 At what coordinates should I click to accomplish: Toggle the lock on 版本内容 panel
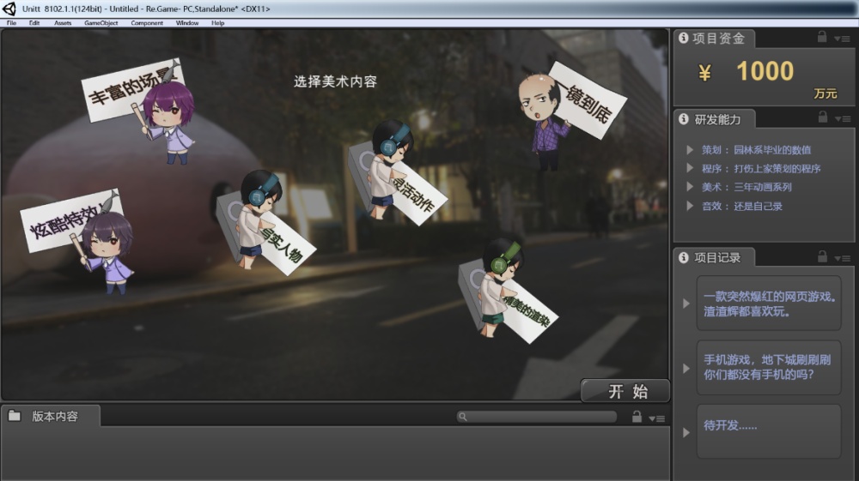tap(637, 417)
